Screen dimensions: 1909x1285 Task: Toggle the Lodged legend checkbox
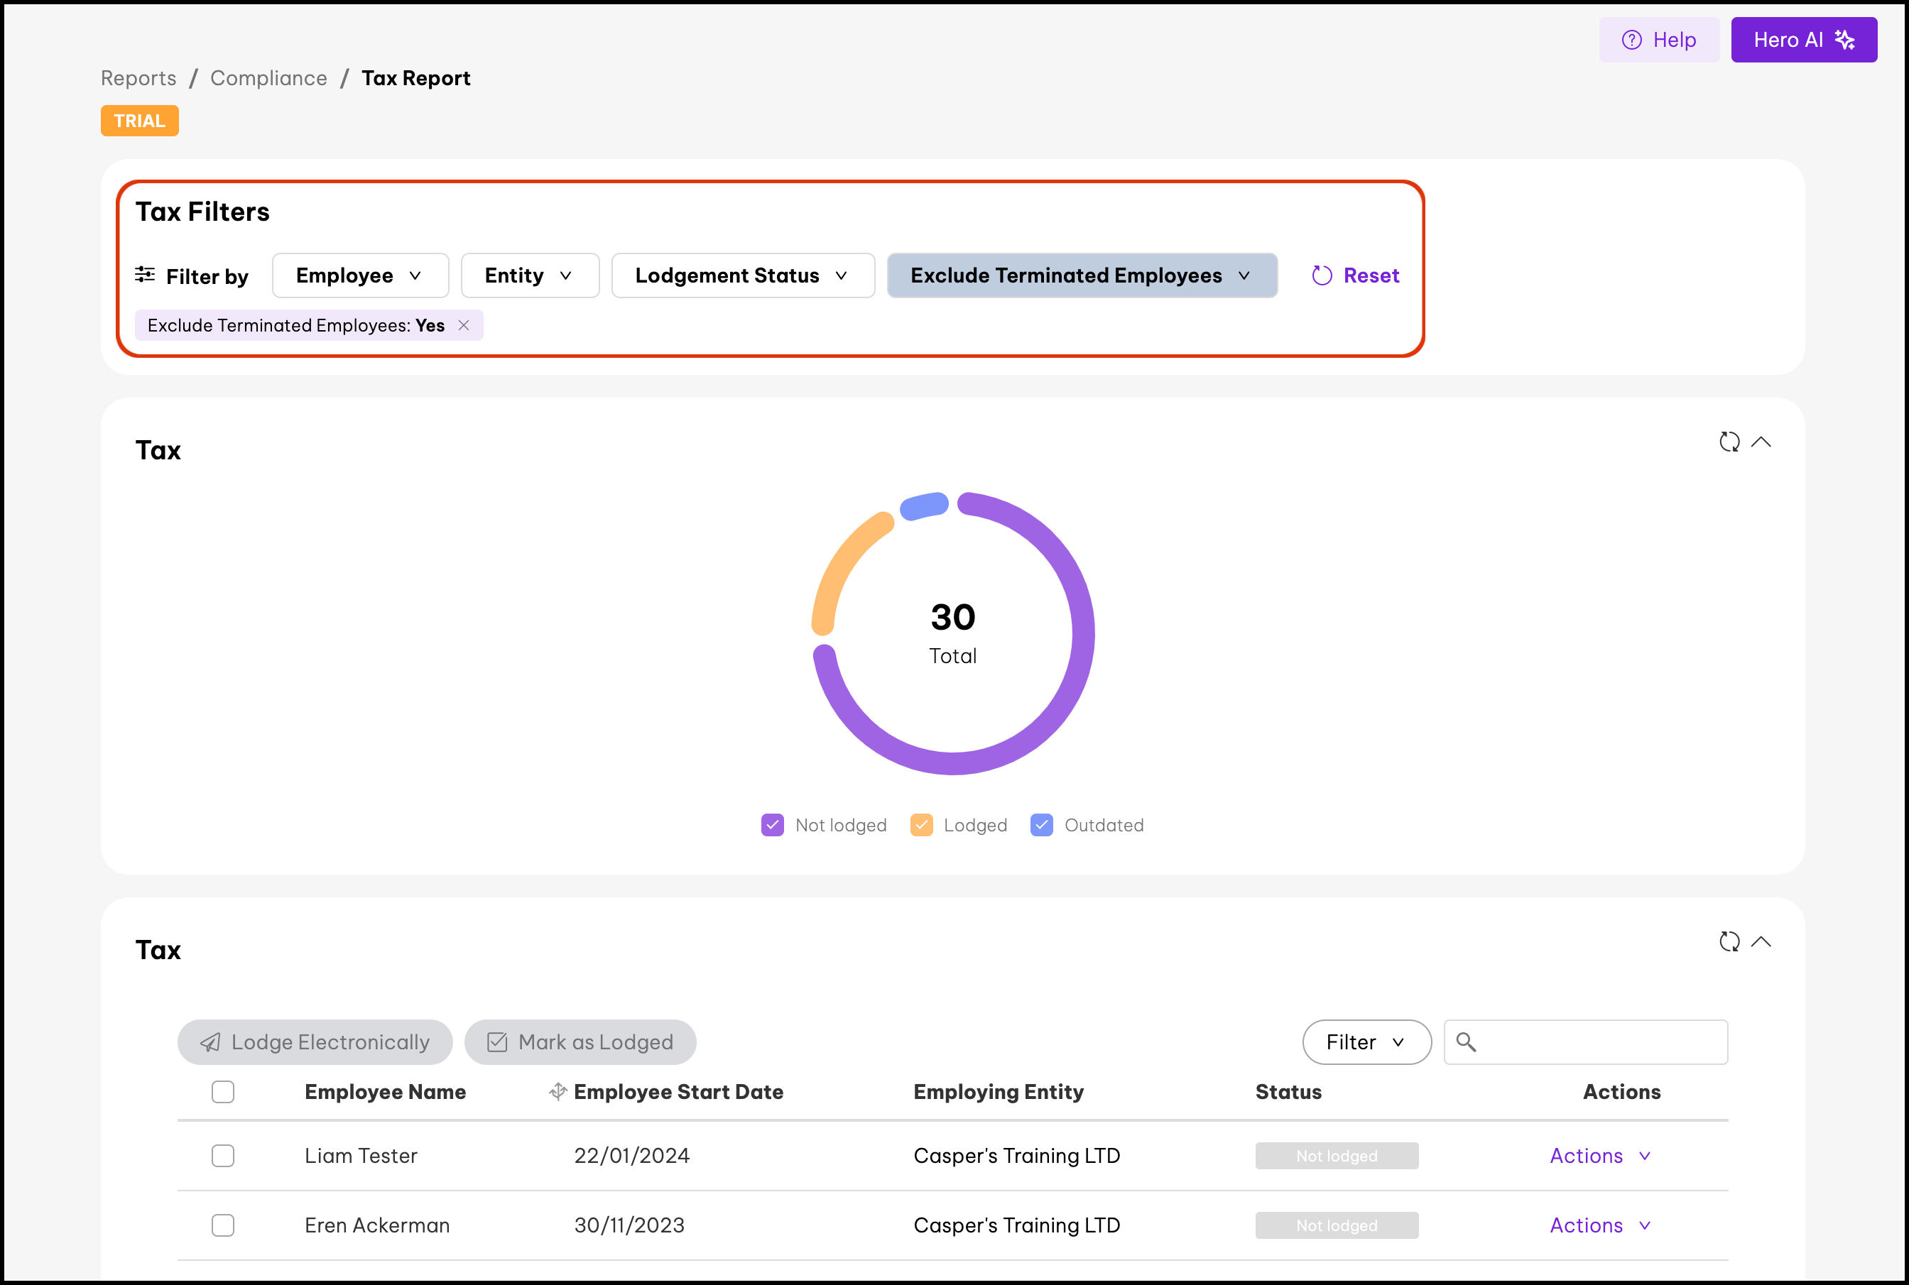pyautogui.click(x=921, y=824)
